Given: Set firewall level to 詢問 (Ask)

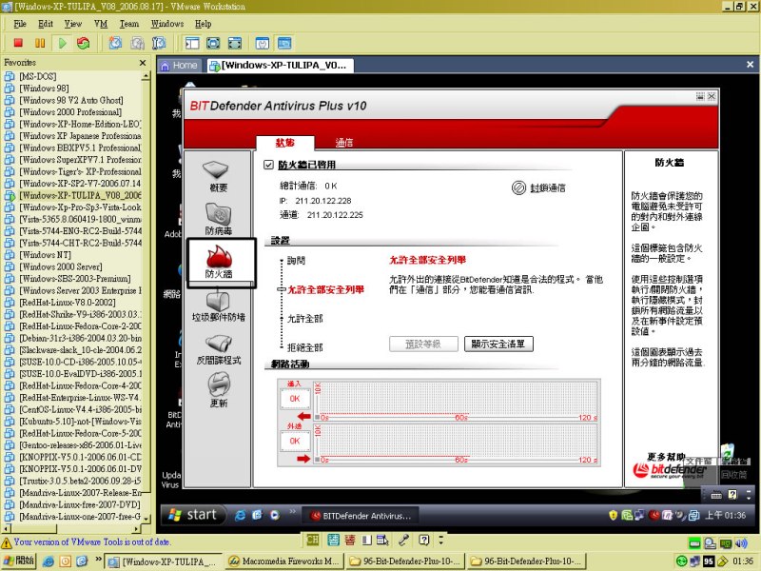Looking at the screenshot, I should coord(296,261).
